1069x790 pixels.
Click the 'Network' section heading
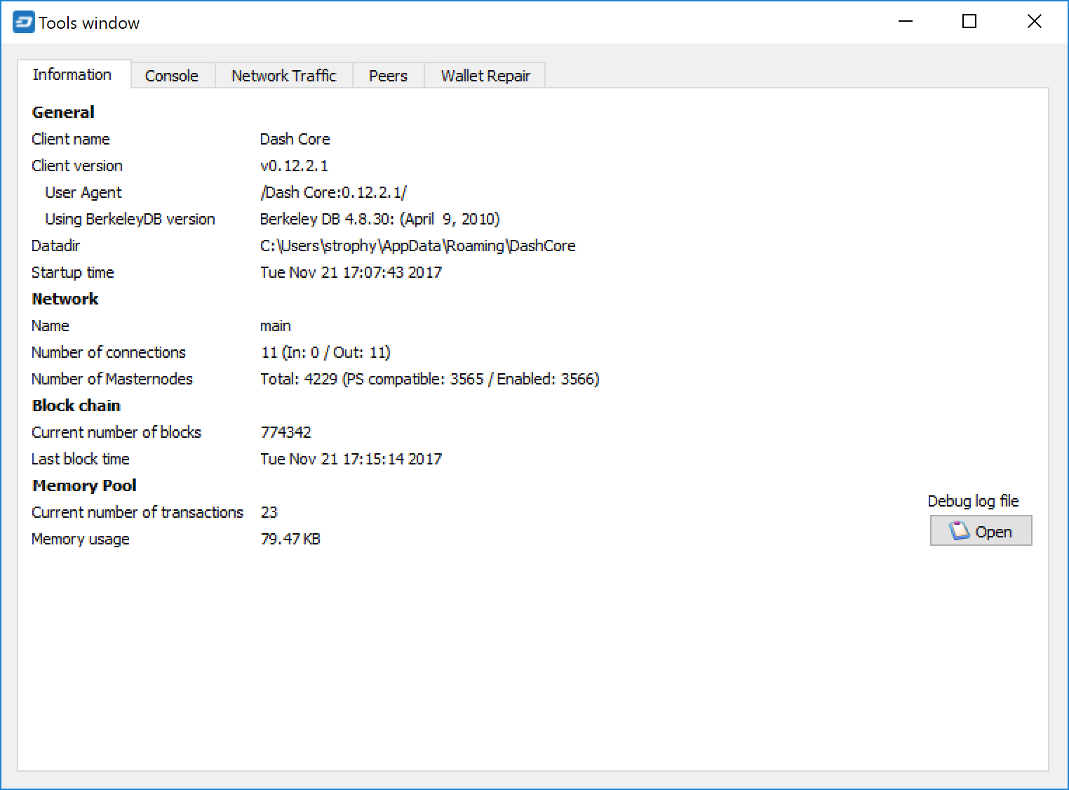click(65, 299)
